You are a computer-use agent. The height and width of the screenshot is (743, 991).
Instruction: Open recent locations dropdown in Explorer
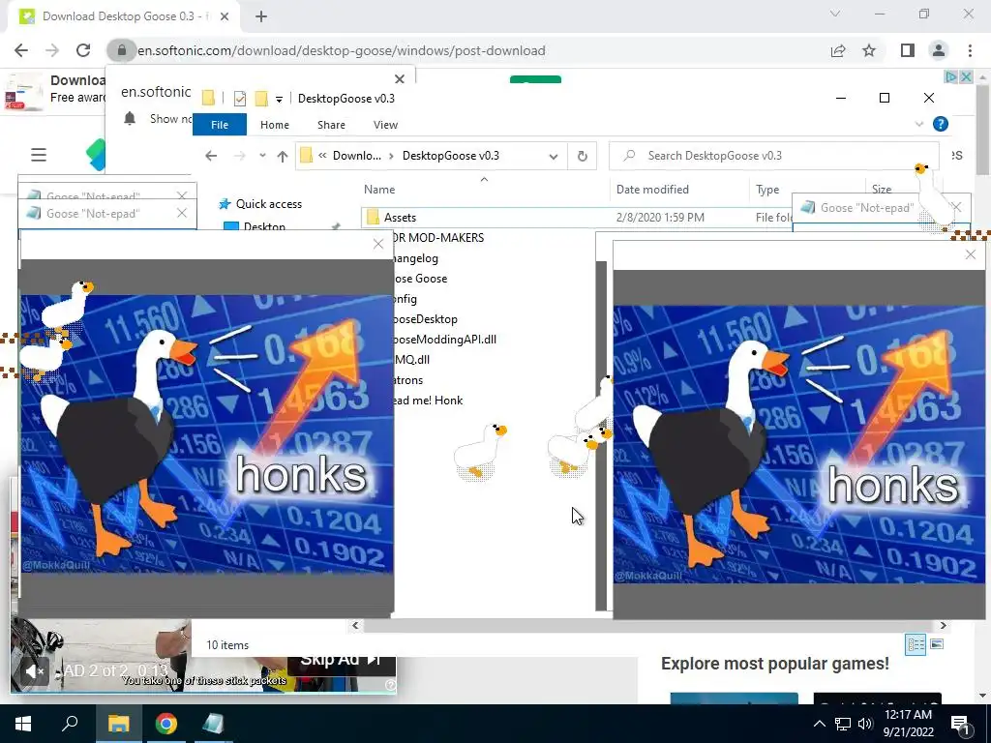click(262, 156)
